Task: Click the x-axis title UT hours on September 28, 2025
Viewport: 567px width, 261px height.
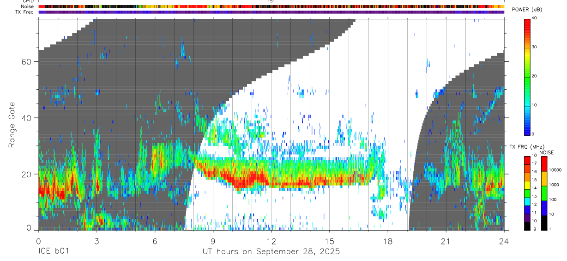Action: 271,252
